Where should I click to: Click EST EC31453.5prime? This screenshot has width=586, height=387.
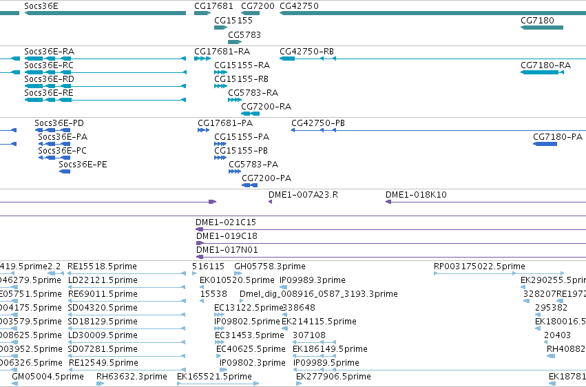point(220,342)
